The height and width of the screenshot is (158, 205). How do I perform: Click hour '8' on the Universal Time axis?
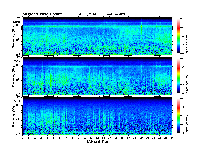[x=72, y=138]
